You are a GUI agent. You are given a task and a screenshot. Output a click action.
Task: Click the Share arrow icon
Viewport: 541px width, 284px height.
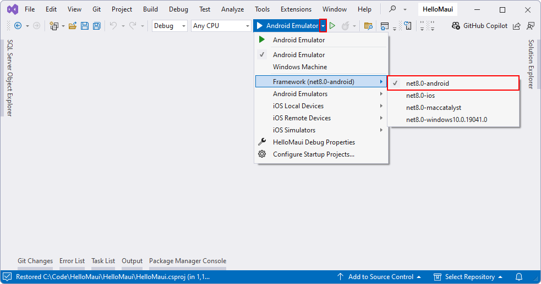click(x=516, y=26)
